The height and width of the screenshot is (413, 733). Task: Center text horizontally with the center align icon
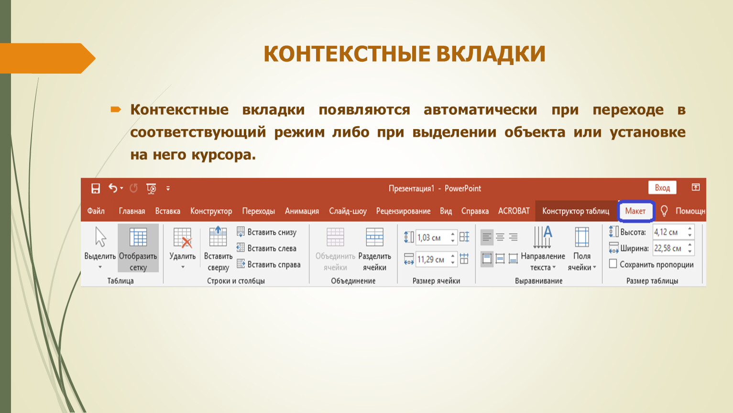click(500, 237)
